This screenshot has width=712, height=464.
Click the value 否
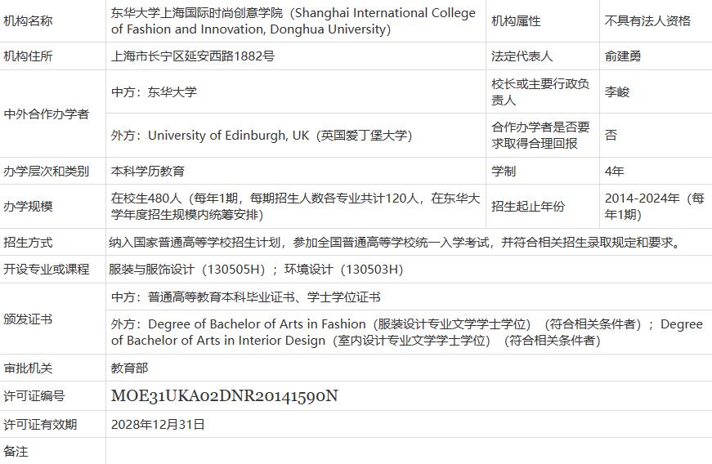click(x=611, y=135)
